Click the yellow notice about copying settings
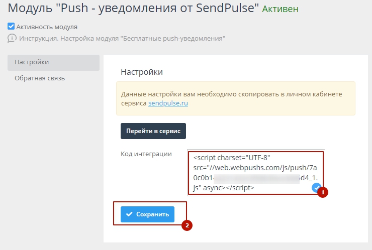Screen dimensions: 372x250 (x=235, y=98)
